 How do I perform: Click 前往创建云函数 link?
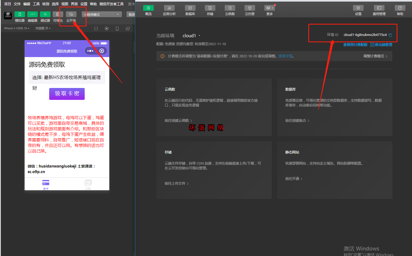pos(178,120)
